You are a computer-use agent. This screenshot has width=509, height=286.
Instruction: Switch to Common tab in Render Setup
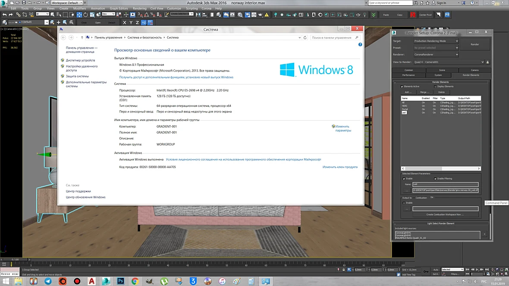[408, 70]
